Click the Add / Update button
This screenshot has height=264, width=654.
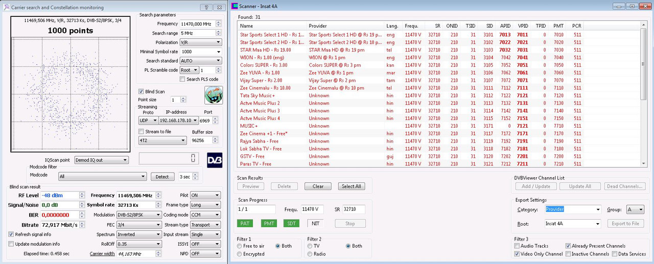(536, 186)
